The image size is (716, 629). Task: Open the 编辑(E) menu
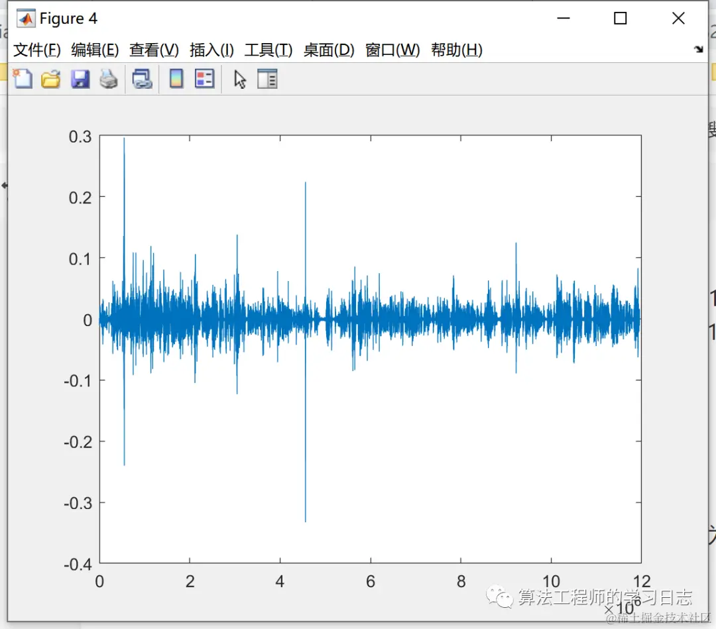tap(95, 50)
